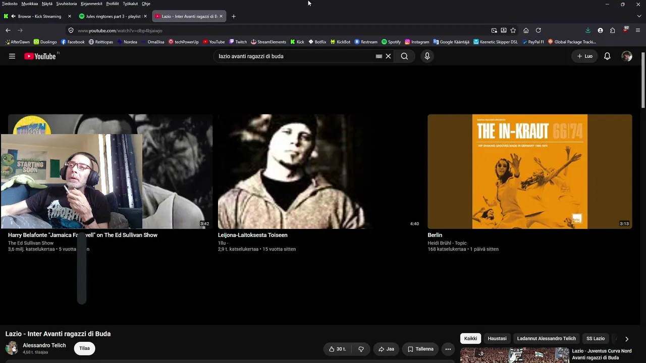Open the Kirjanmerkit menu
The width and height of the screenshot is (646, 363).
click(91, 4)
